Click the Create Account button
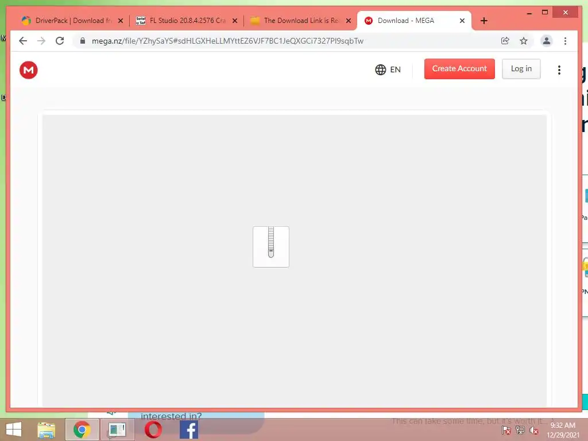Screen dimensions: 588x441 pos(459,69)
